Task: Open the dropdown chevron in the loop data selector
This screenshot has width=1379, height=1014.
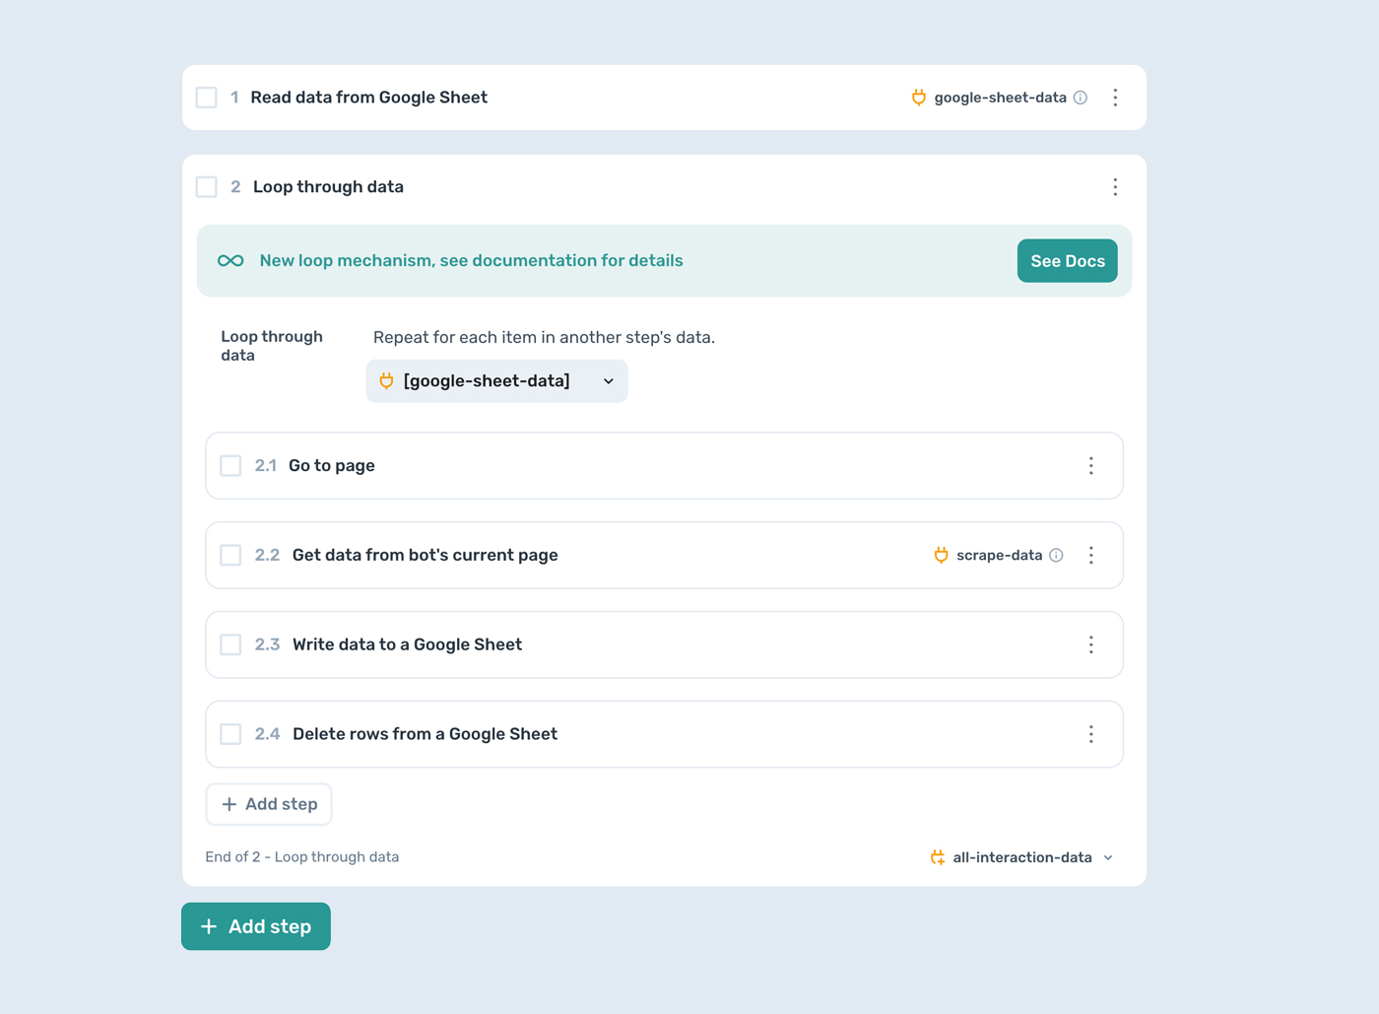Action: point(608,380)
